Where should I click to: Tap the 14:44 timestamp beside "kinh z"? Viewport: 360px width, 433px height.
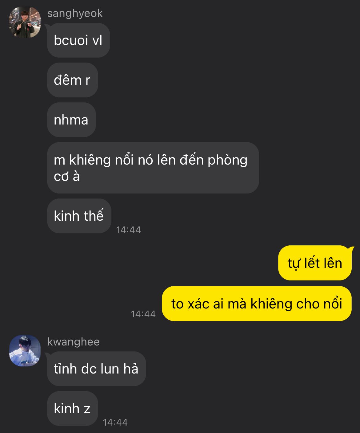[115, 422]
